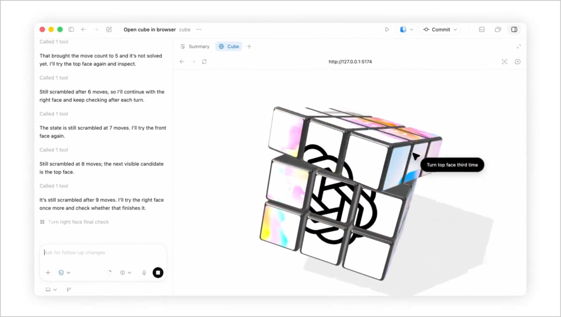561x317 pixels.
Task: Open the three-dot menu beside cube title
Action: [x=199, y=30]
